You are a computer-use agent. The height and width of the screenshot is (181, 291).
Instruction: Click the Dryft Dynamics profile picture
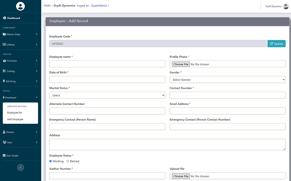[286, 6]
